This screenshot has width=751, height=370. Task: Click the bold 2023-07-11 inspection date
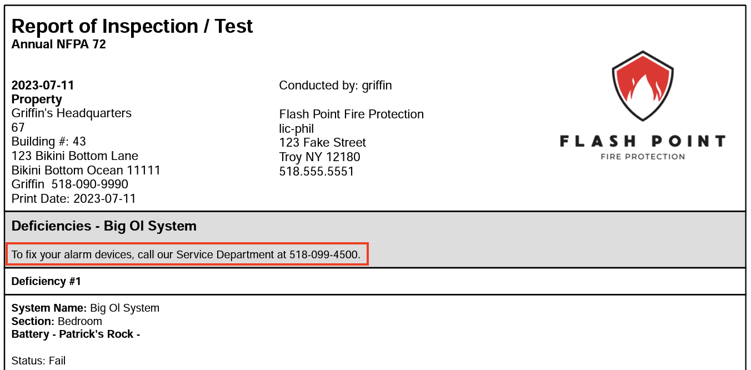click(x=43, y=86)
